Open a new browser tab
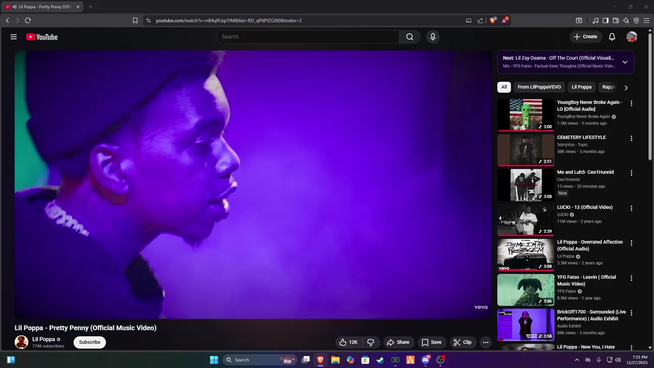Screen dimensions: 654x368 (90, 7)
